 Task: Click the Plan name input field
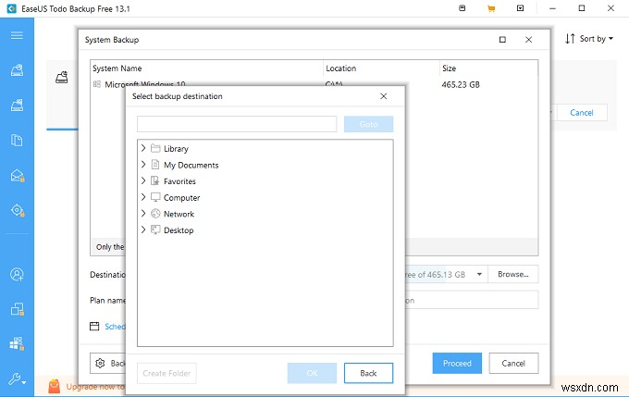(471, 300)
